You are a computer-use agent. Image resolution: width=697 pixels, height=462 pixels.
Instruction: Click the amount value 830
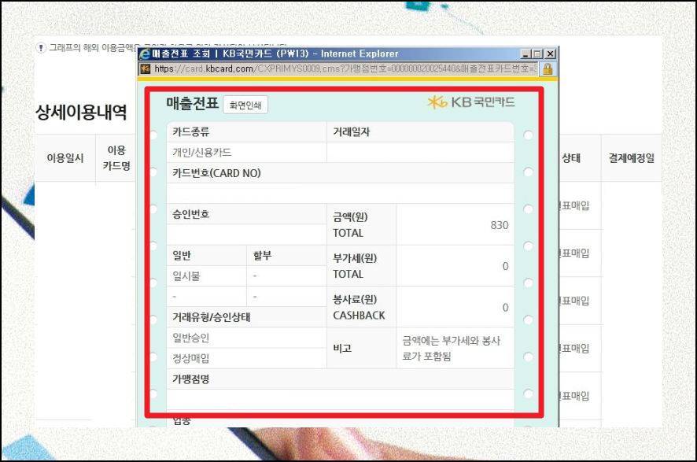[500, 225]
